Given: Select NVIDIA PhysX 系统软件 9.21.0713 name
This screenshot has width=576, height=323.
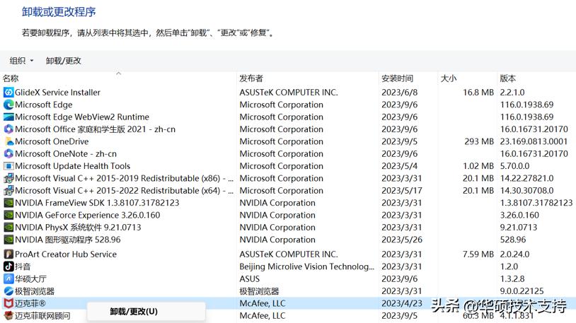Looking at the screenshot, I should pyautogui.click(x=78, y=227).
